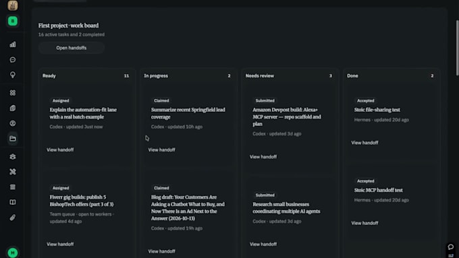
Task: Open the crossed tools icon
Action: pos(13,172)
